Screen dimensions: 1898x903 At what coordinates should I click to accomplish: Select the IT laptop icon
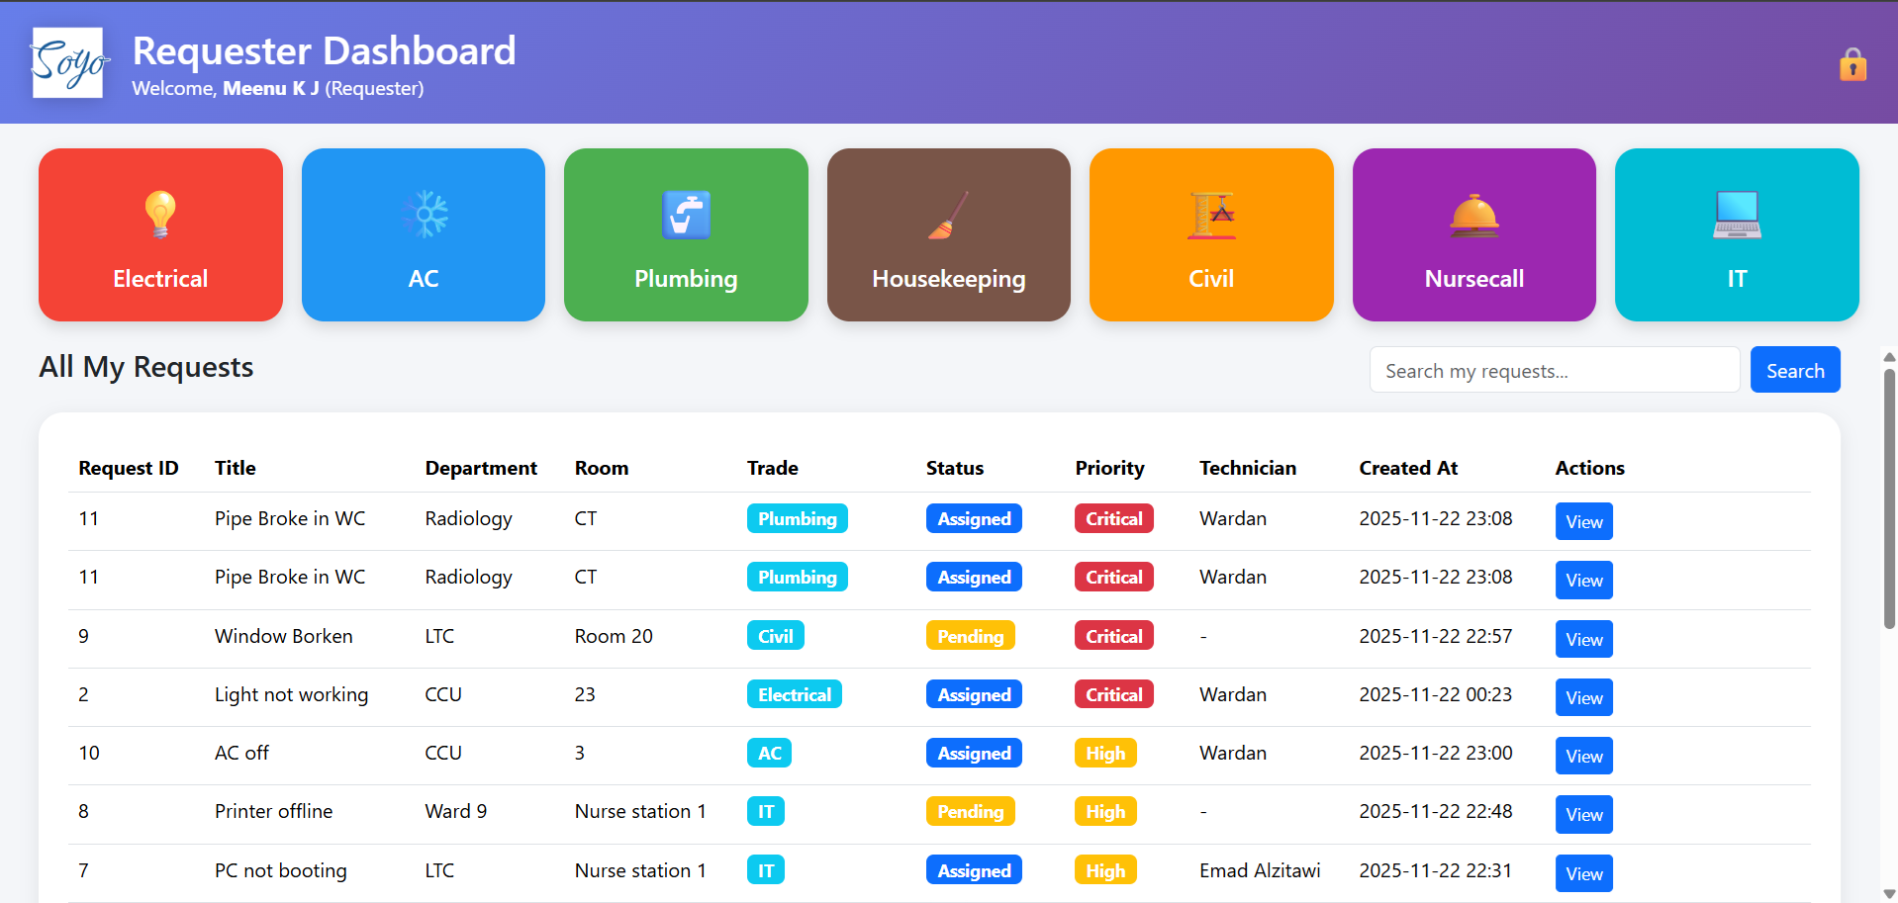pyautogui.click(x=1736, y=216)
